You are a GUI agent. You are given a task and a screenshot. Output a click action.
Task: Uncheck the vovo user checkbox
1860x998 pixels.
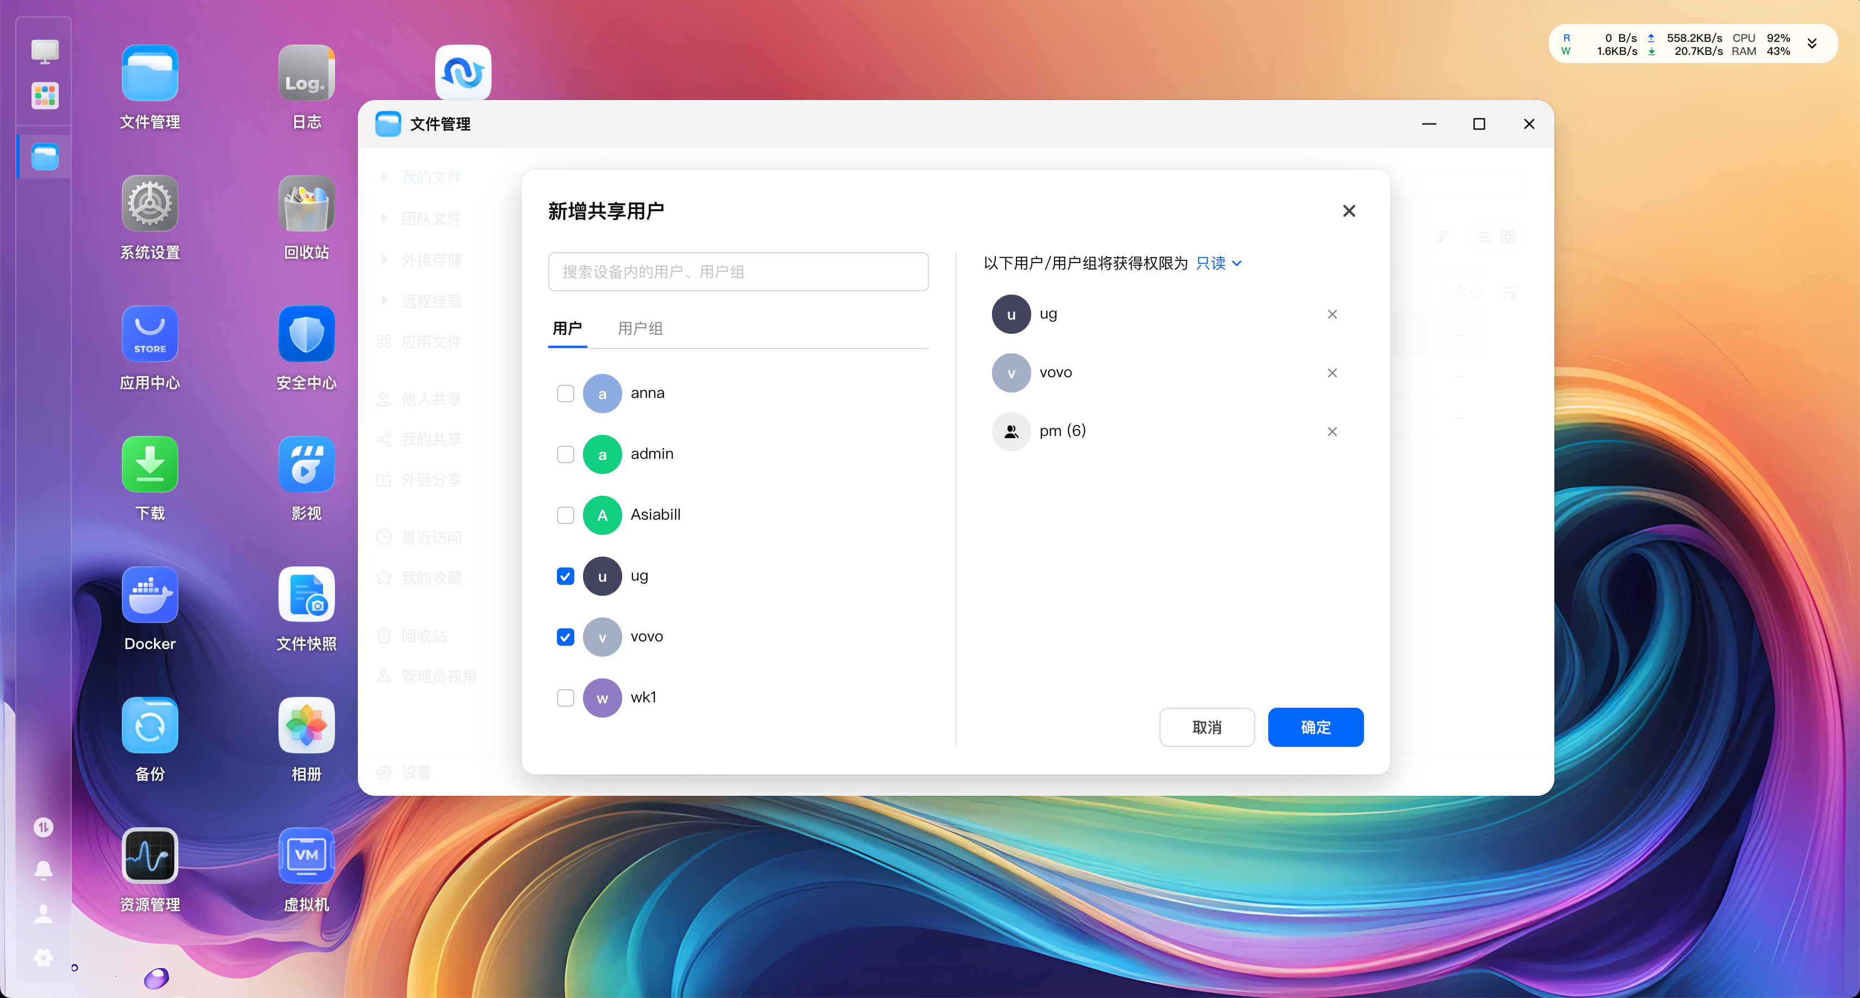coord(566,637)
